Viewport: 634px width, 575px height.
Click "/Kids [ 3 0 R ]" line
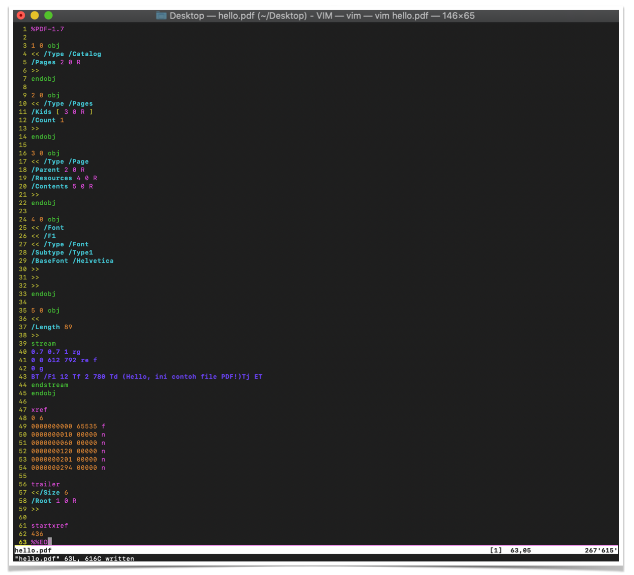(x=62, y=112)
